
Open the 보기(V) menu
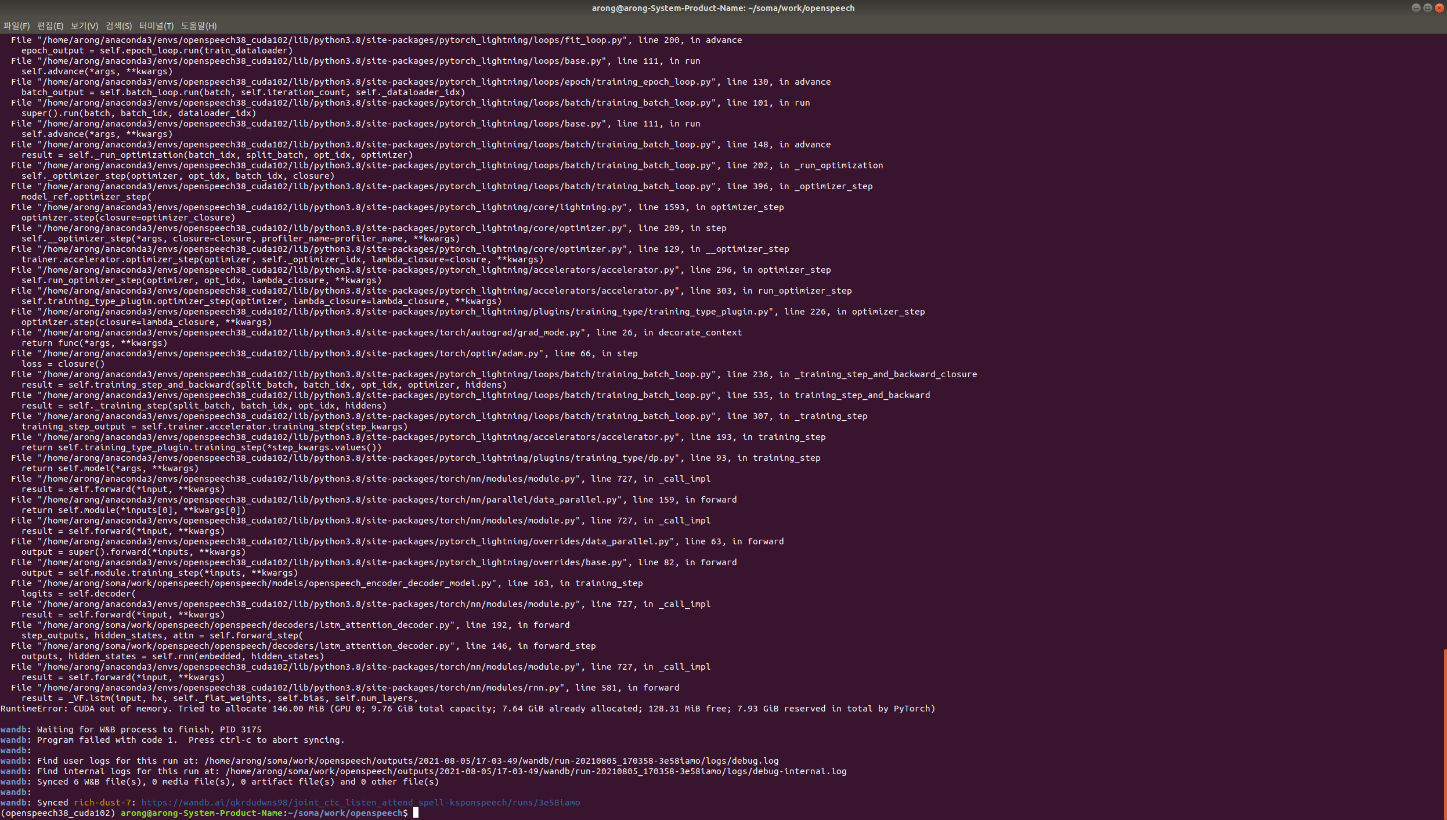click(x=84, y=26)
